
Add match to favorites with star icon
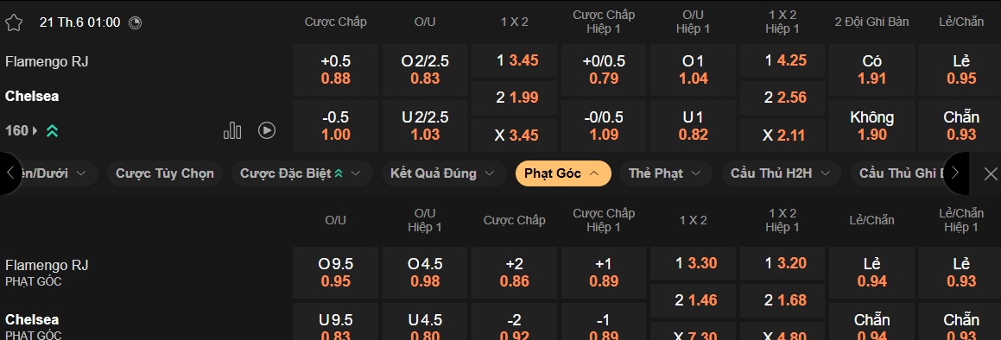[14, 23]
